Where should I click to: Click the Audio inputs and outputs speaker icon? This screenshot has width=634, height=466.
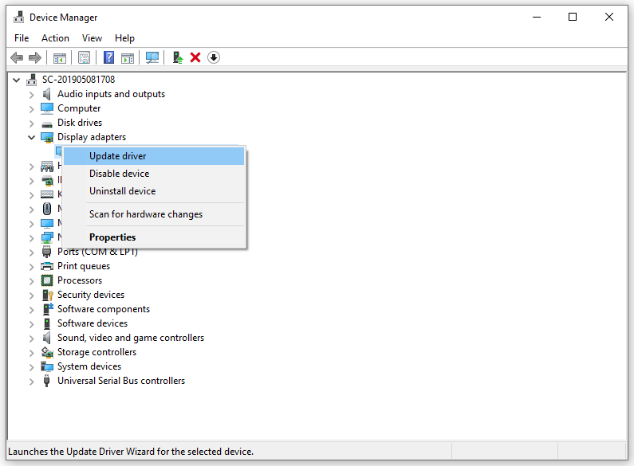(47, 94)
